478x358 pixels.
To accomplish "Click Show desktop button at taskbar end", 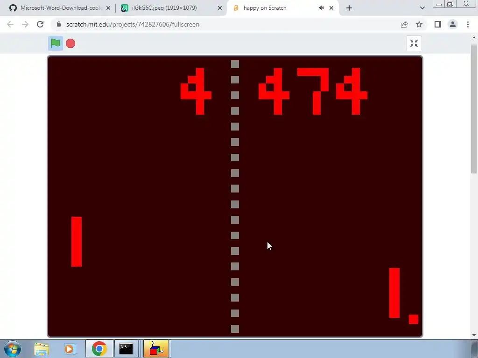I will pyautogui.click(x=475, y=349).
